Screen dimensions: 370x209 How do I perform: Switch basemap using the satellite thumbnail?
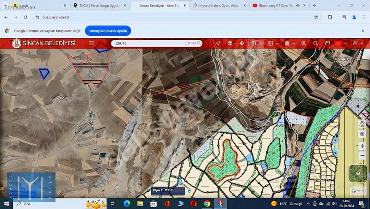(x=358, y=173)
